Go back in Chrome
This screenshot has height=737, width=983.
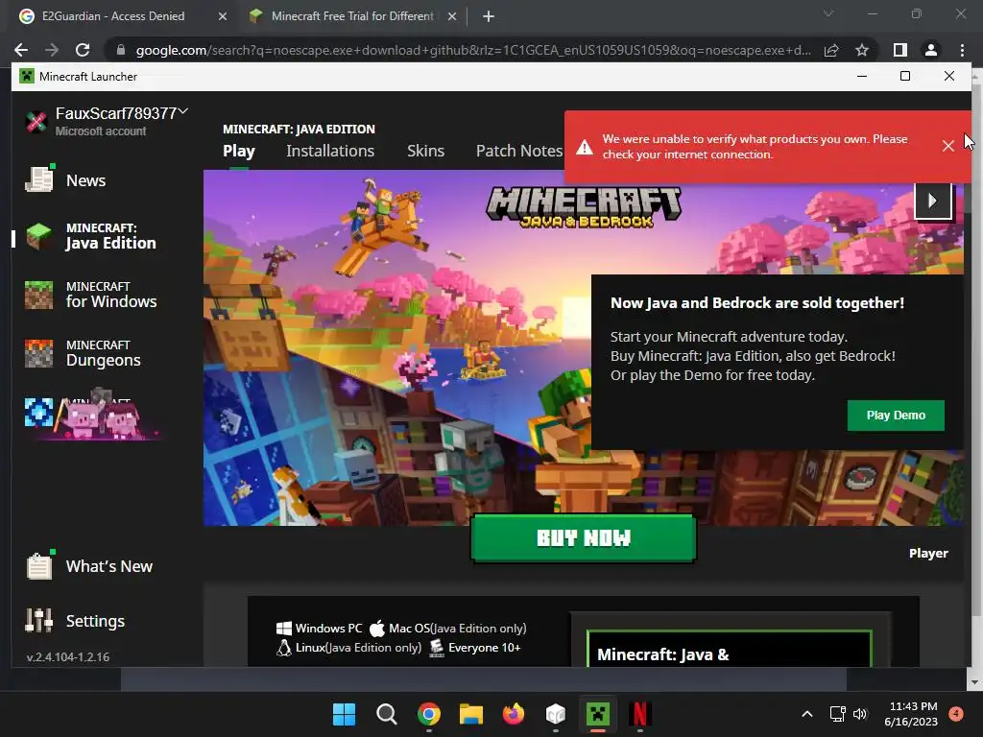(21, 50)
